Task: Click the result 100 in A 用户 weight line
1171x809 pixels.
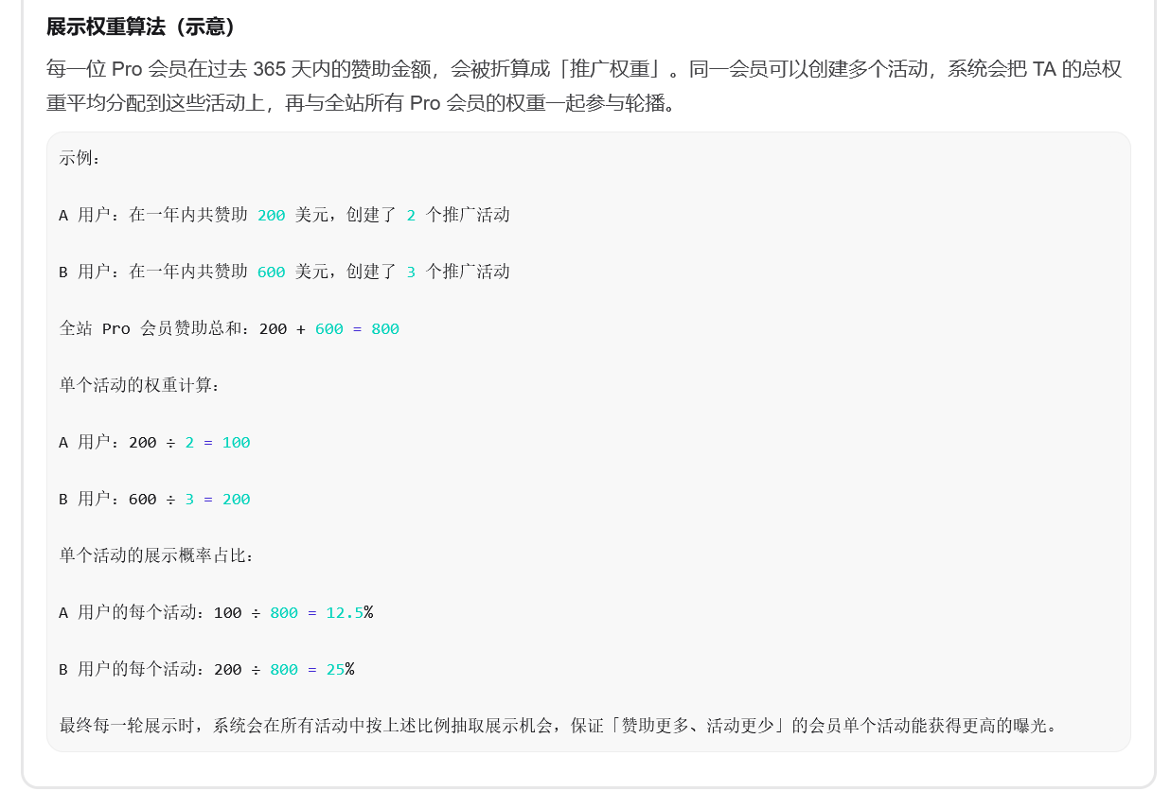Action: click(x=236, y=442)
